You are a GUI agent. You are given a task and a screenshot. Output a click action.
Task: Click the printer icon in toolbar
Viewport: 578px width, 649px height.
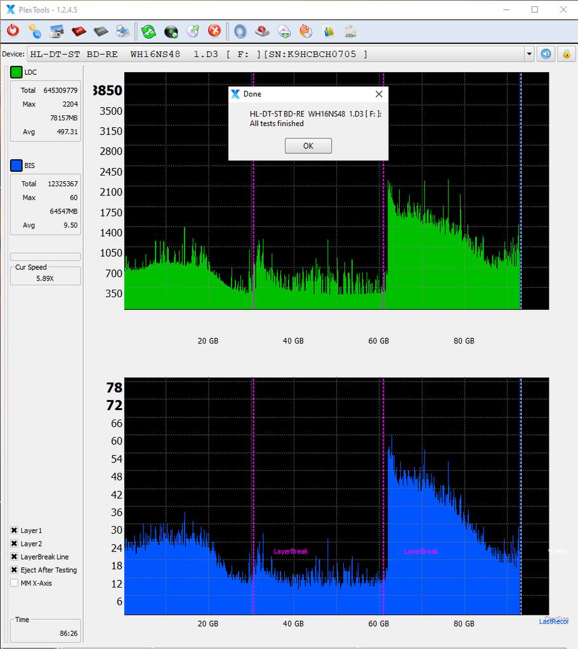click(122, 31)
